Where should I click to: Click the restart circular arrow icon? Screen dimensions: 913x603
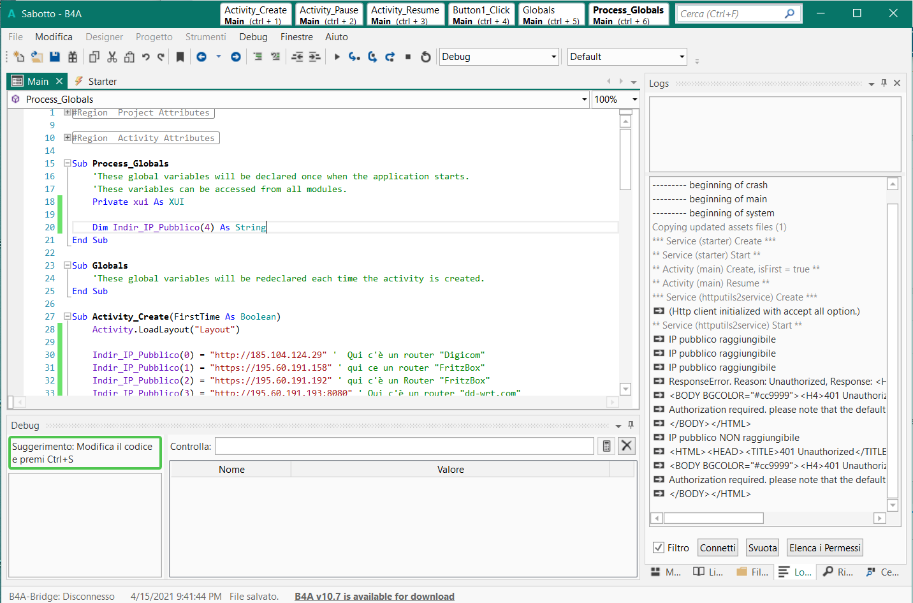click(426, 57)
